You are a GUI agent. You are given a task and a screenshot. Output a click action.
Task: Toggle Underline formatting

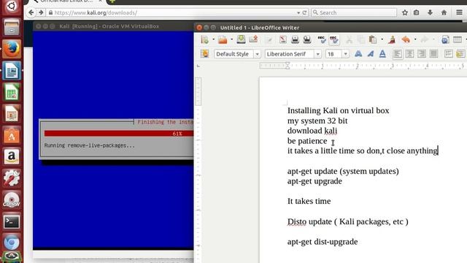click(382, 54)
